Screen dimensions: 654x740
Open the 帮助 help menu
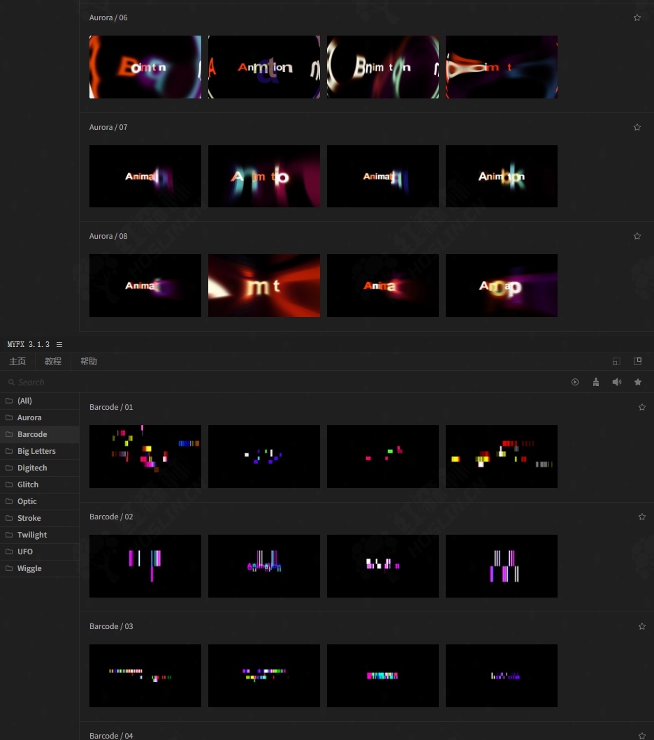click(x=89, y=362)
